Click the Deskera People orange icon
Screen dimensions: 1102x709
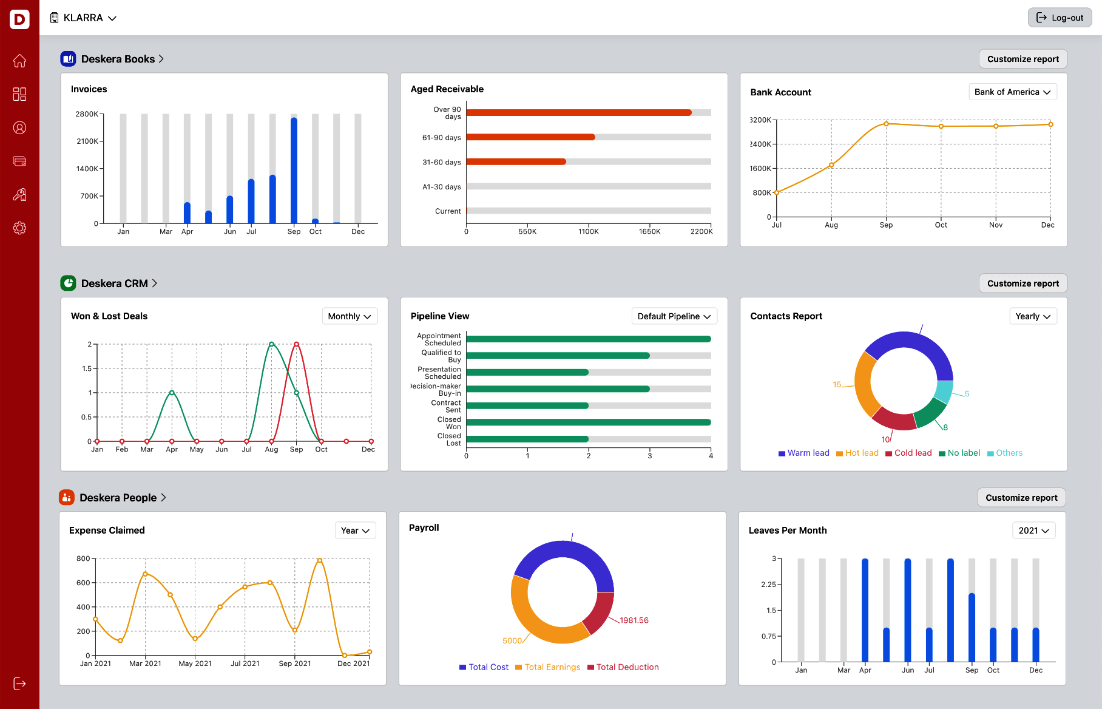click(x=67, y=498)
